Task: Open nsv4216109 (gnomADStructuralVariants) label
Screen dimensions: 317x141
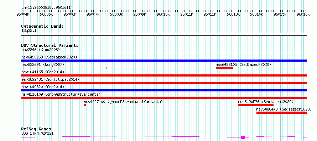Action: (x=61, y=94)
